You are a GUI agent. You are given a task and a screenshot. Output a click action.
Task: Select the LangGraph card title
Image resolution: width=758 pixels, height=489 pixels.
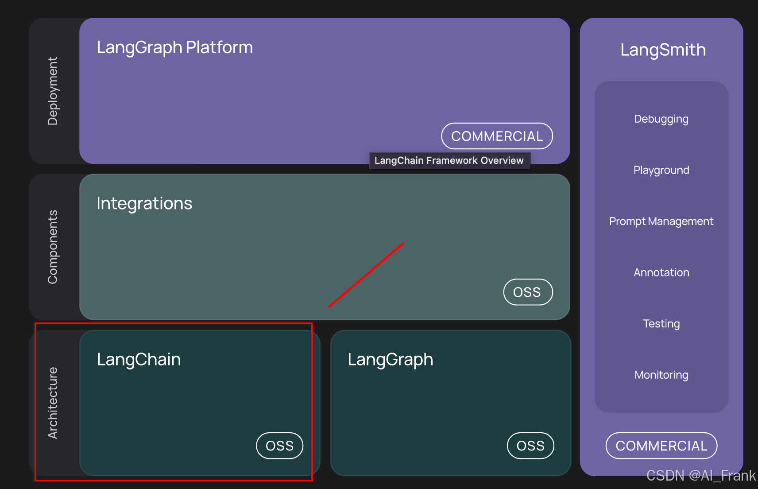(x=390, y=360)
